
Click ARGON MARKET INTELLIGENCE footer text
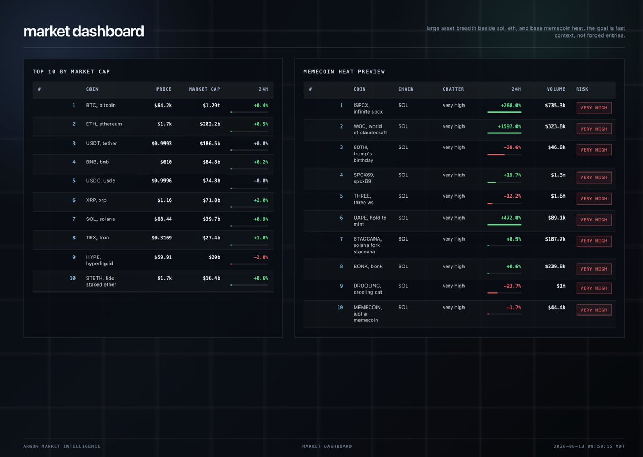click(x=62, y=446)
